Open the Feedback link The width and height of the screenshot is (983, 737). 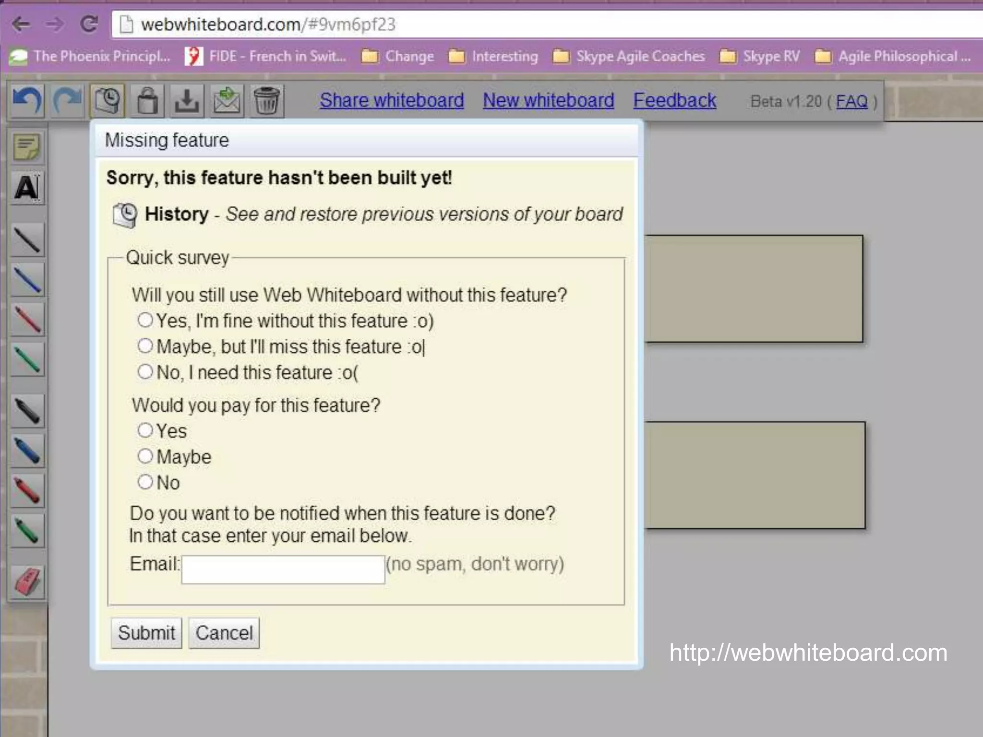(674, 100)
